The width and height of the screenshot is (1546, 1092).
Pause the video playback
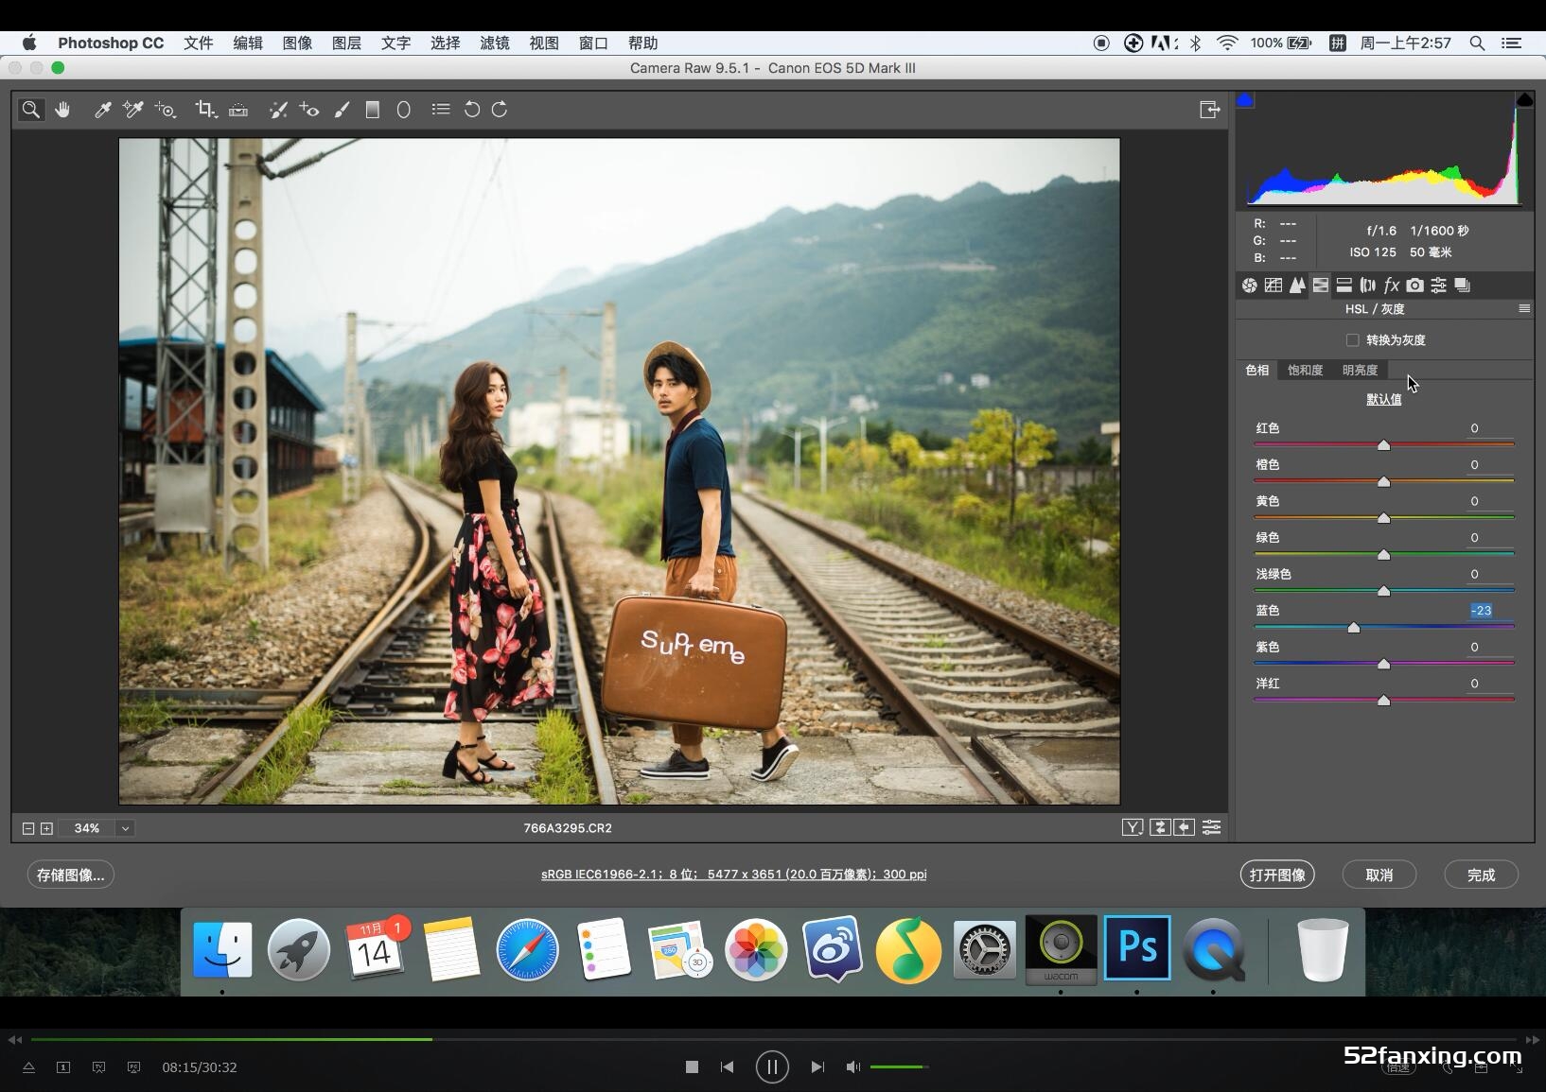(772, 1067)
